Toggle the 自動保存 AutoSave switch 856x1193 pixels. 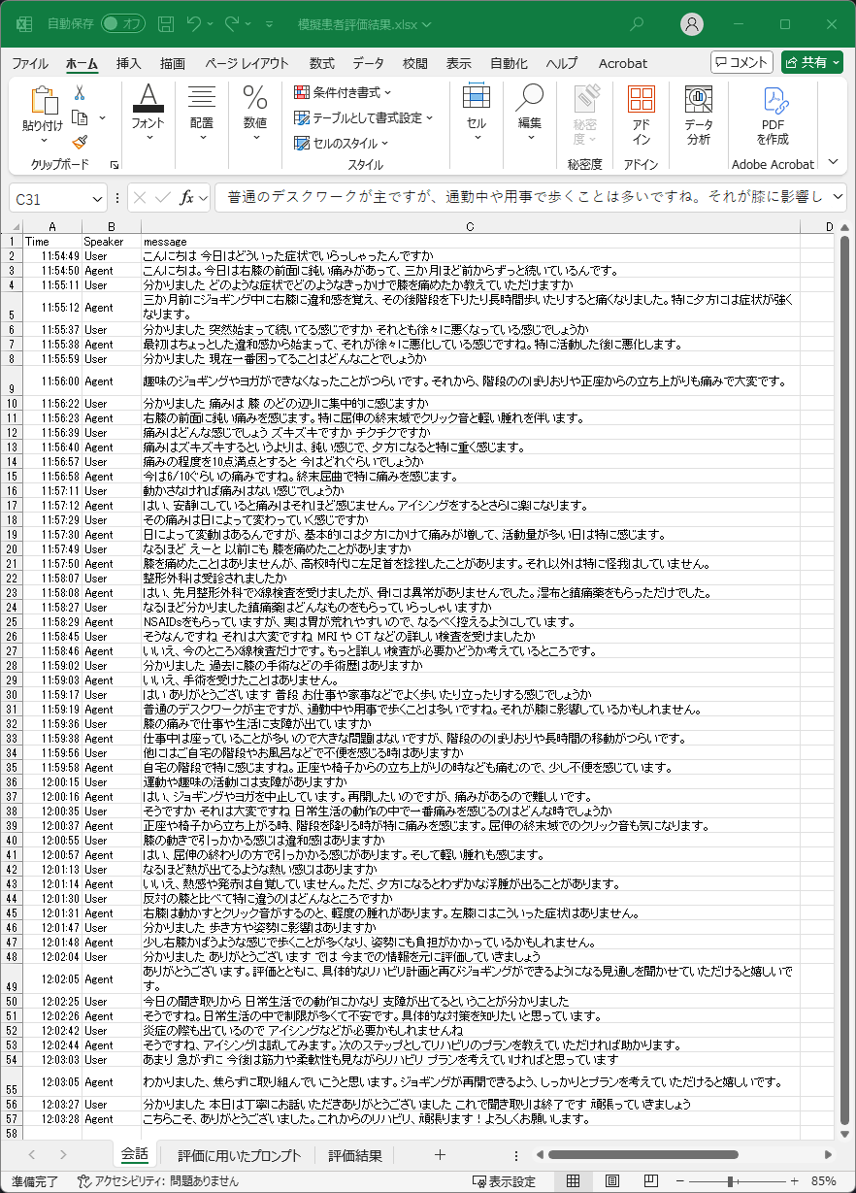point(123,24)
